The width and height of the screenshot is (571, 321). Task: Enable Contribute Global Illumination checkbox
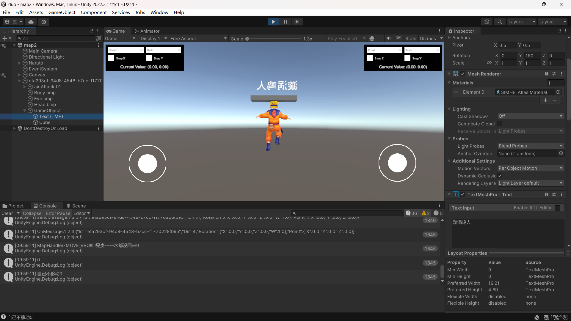(500, 124)
